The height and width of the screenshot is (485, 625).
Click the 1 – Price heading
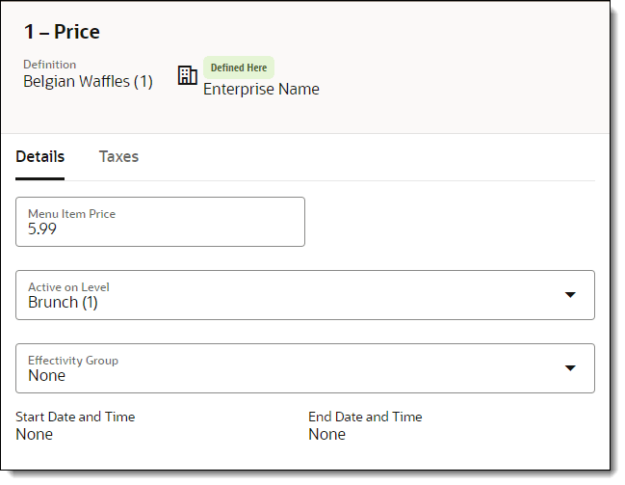pyautogui.click(x=63, y=32)
